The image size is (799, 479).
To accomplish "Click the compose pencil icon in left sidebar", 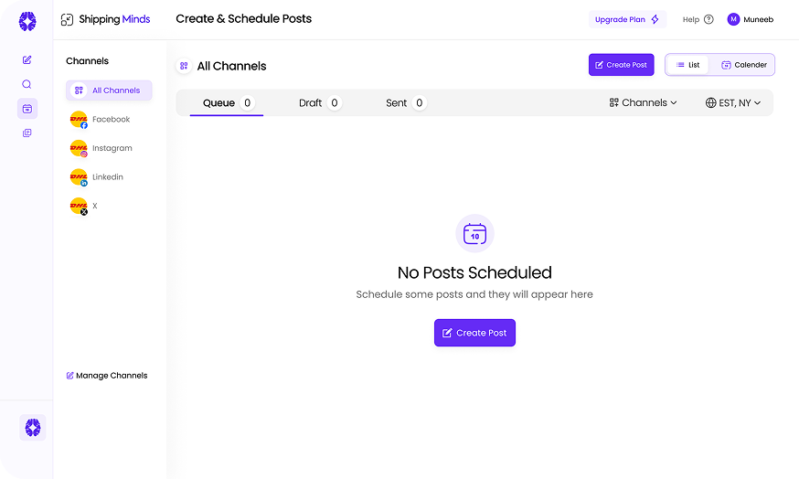I will [27, 60].
